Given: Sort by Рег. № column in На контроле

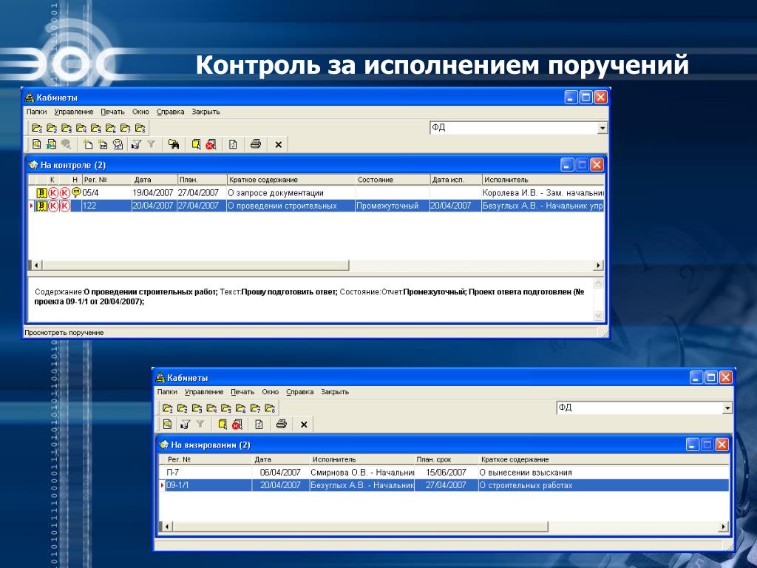Looking at the screenshot, I should coord(106,180).
